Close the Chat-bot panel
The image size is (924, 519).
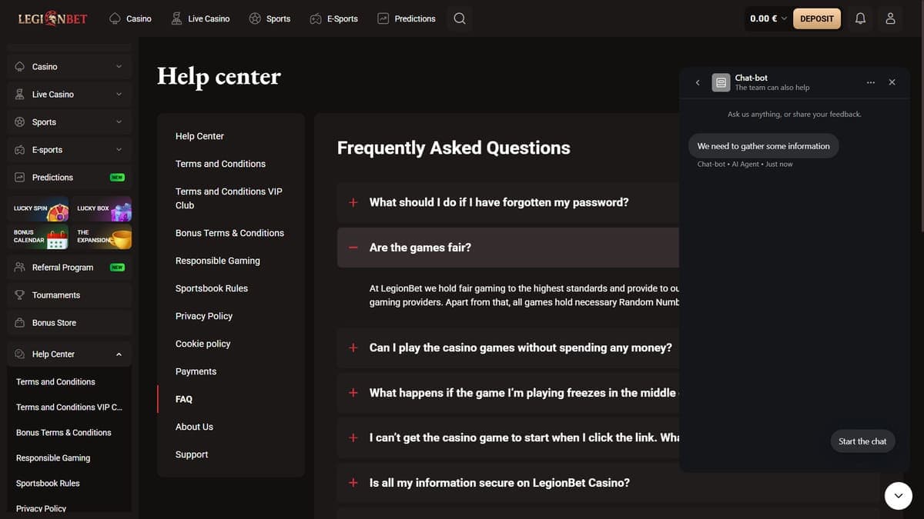(892, 82)
